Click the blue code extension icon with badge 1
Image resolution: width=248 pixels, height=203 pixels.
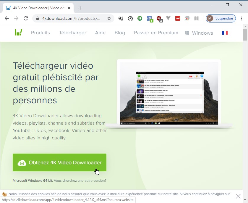150,19
